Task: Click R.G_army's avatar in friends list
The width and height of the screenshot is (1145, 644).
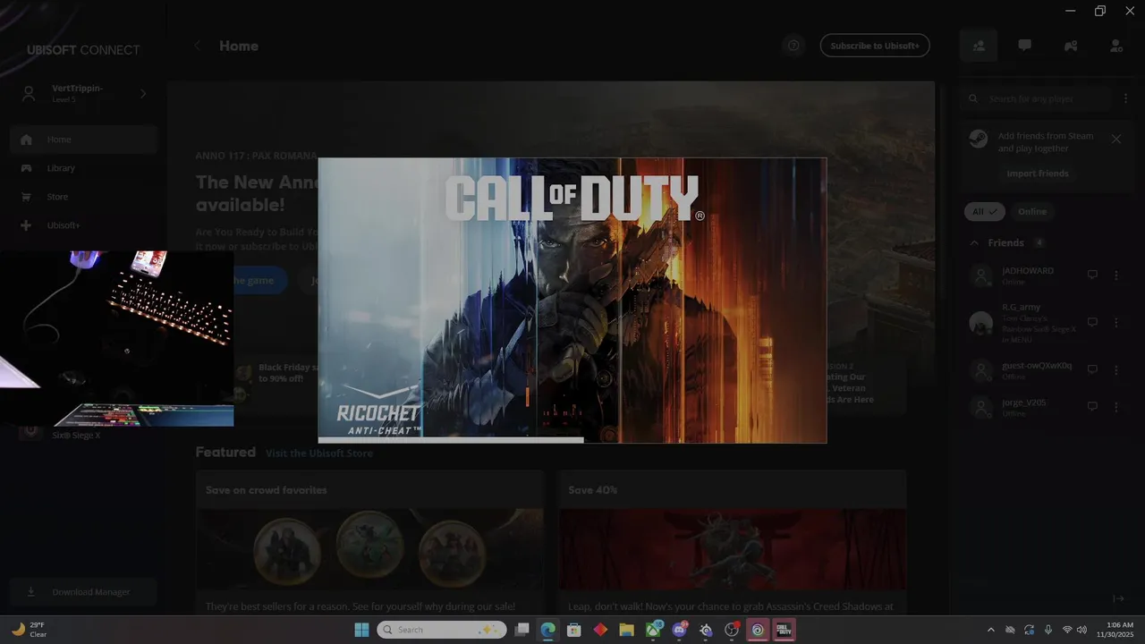Action: point(981,323)
